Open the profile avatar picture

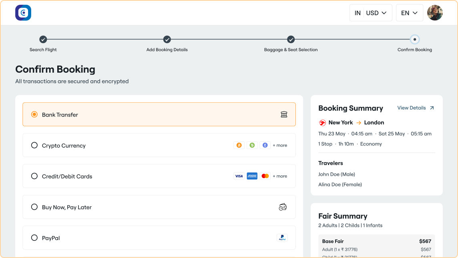(x=435, y=12)
